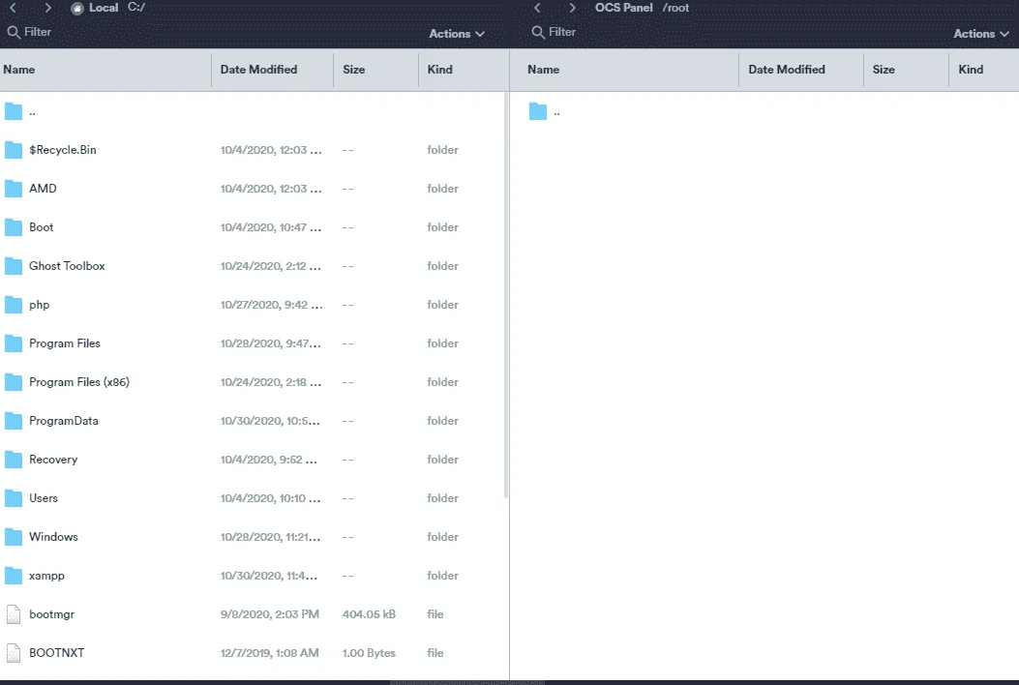The height and width of the screenshot is (685, 1019).
Task: Click the 12/7/2019, 1:08 AM date
Action: tap(270, 652)
